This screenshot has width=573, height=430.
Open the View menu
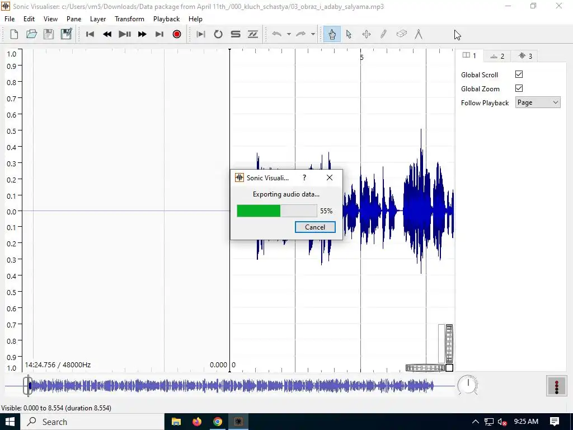pos(50,19)
